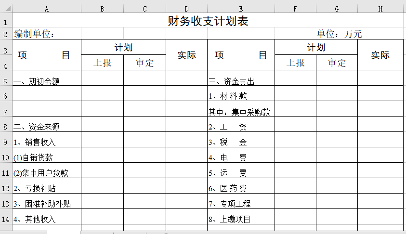Click the cell 3、困难补助补贴

click(x=47, y=201)
